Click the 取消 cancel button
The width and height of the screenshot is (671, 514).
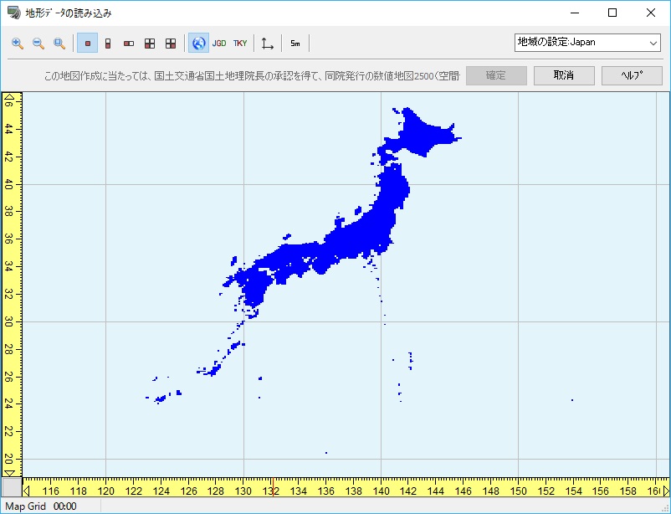[564, 75]
